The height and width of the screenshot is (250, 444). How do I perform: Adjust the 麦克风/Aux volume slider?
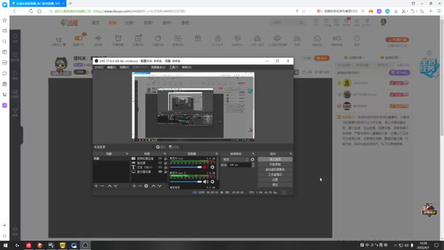186,167
